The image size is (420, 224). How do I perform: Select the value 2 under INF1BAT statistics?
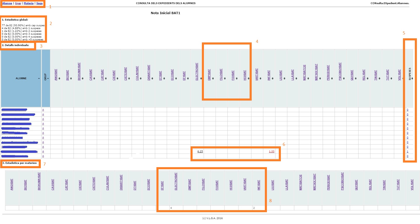click(254, 208)
